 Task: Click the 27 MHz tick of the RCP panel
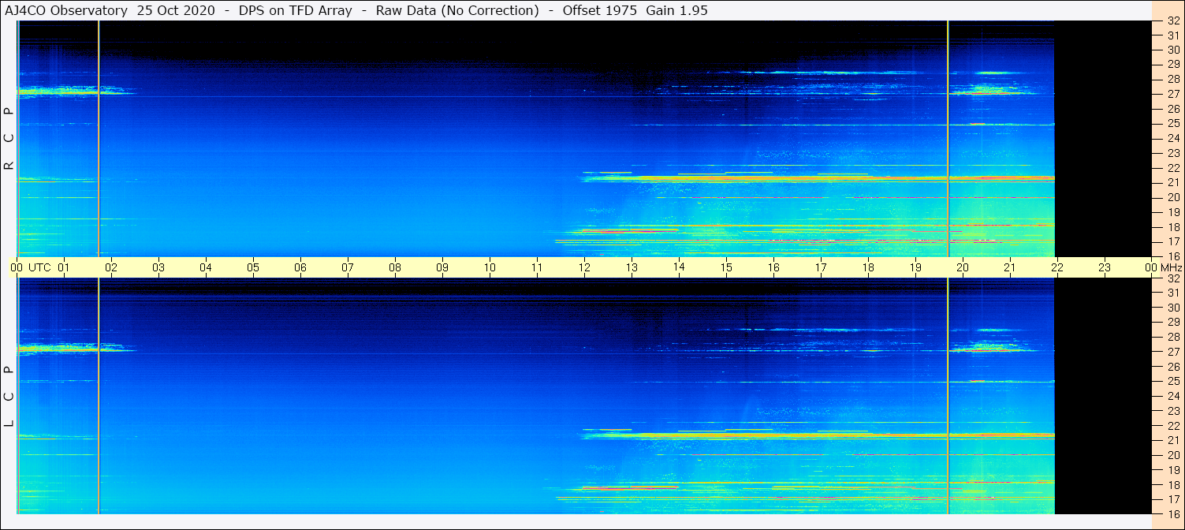click(x=1172, y=94)
